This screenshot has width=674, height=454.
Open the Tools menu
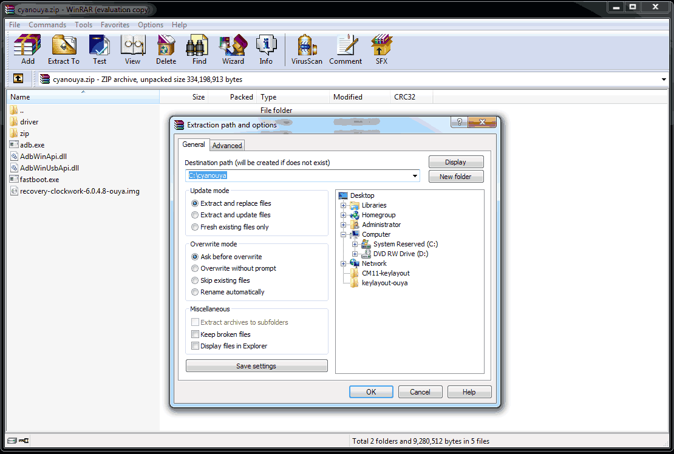pos(83,25)
